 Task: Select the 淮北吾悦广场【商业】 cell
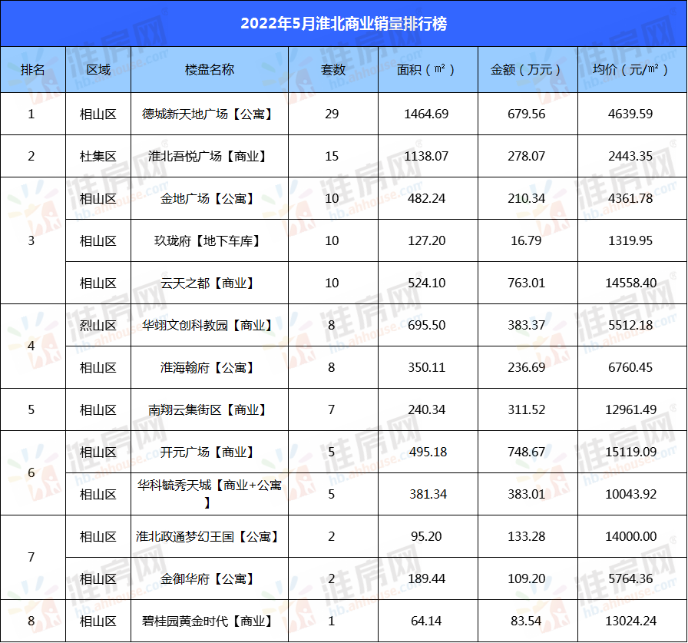pyautogui.click(x=209, y=156)
